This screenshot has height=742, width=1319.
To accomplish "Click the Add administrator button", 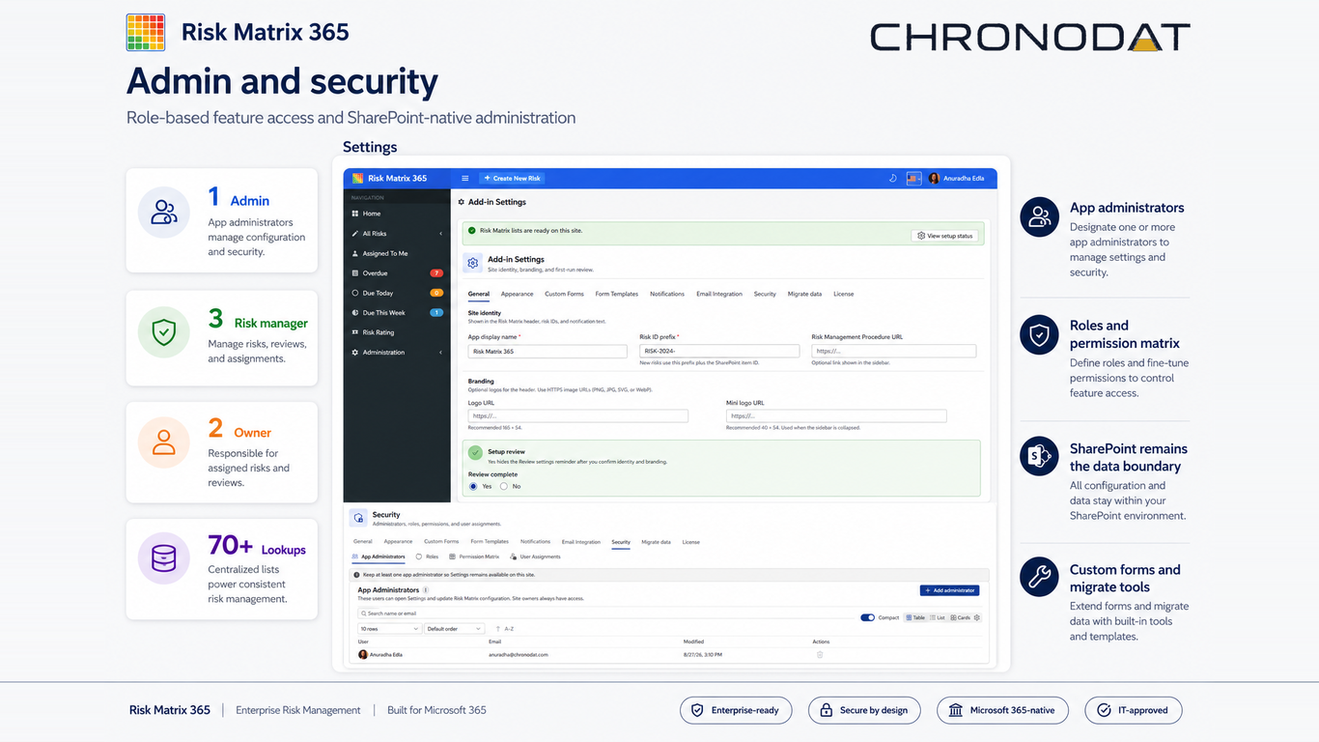I will 950,590.
